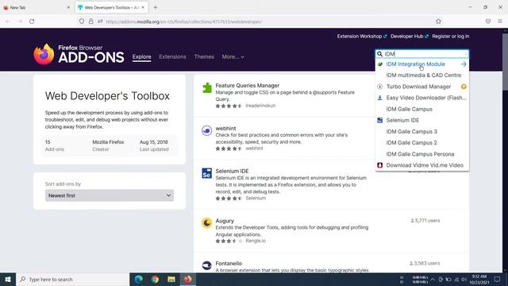Open the Augury add-on title
This screenshot has height=286, width=508.
pos(225,221)
